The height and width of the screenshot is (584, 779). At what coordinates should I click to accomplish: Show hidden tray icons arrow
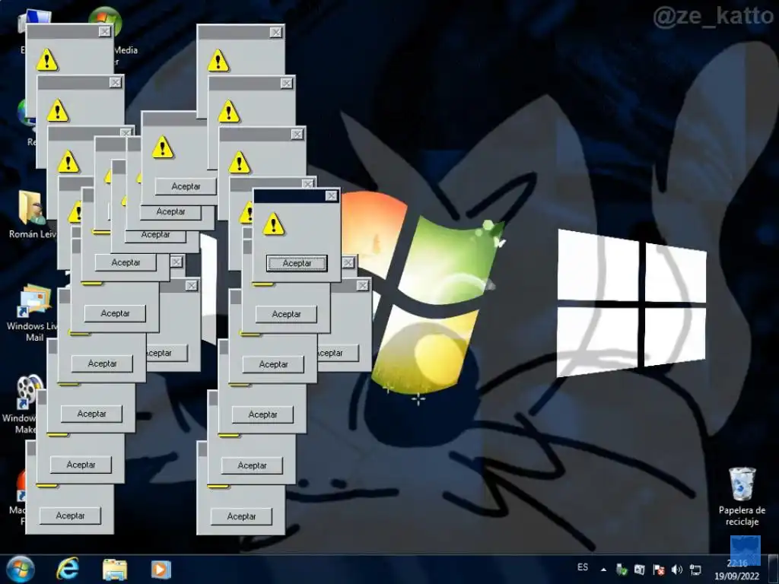[603, 570]
